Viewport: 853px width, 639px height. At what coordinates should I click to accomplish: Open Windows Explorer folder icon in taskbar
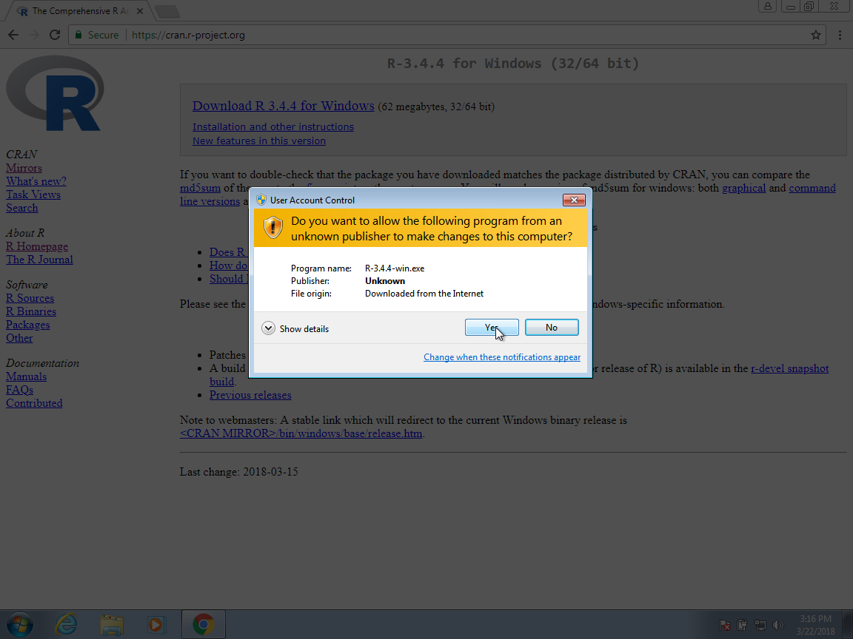click(x=112, y=624)
